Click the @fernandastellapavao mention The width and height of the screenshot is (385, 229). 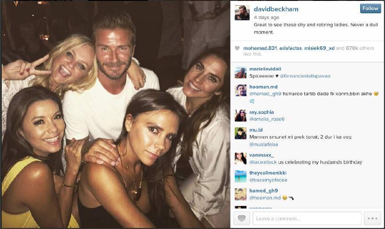(305, 76)
